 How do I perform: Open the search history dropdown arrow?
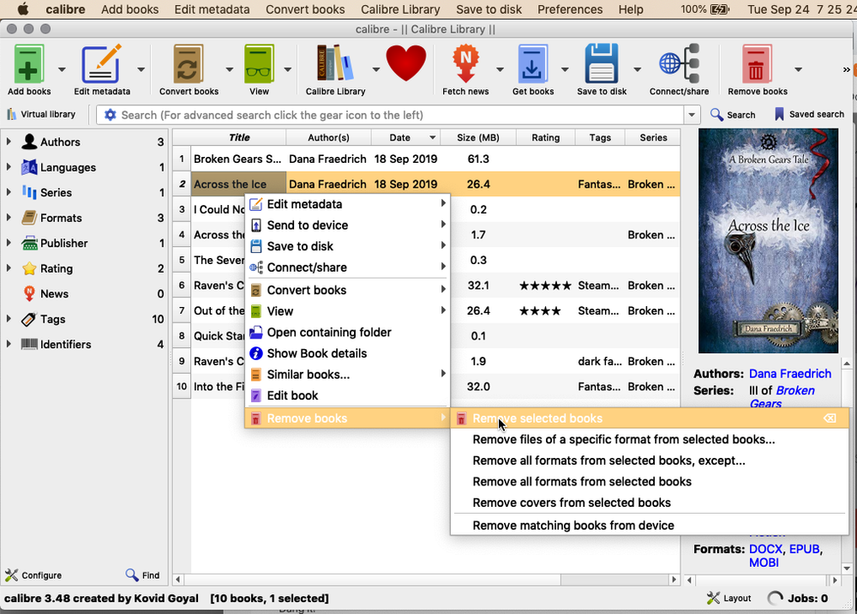(x=692, y=114)
